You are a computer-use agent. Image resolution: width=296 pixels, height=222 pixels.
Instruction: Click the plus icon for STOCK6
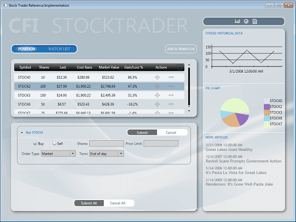click(x=157, y=104)
